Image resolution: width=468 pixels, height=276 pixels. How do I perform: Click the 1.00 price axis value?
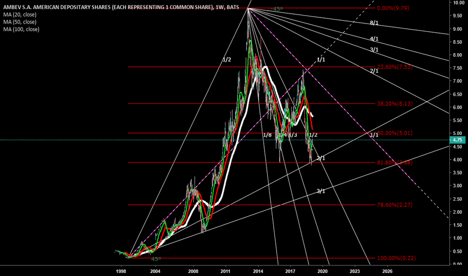pos(458,238)
